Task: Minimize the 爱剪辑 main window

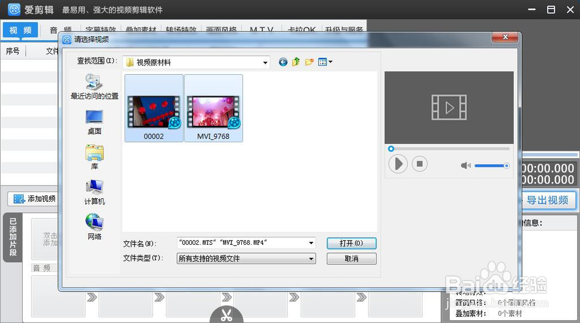Action: click(x=532, y=10)
